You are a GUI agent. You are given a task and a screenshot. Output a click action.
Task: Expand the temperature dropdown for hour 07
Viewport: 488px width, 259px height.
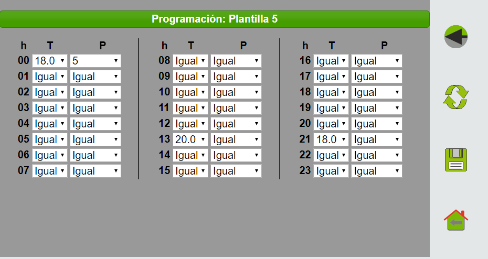pyautogui.click(x=50, y=171)
